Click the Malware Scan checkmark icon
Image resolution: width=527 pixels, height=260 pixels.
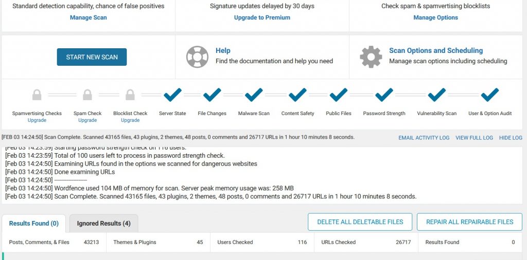[254, 95]
